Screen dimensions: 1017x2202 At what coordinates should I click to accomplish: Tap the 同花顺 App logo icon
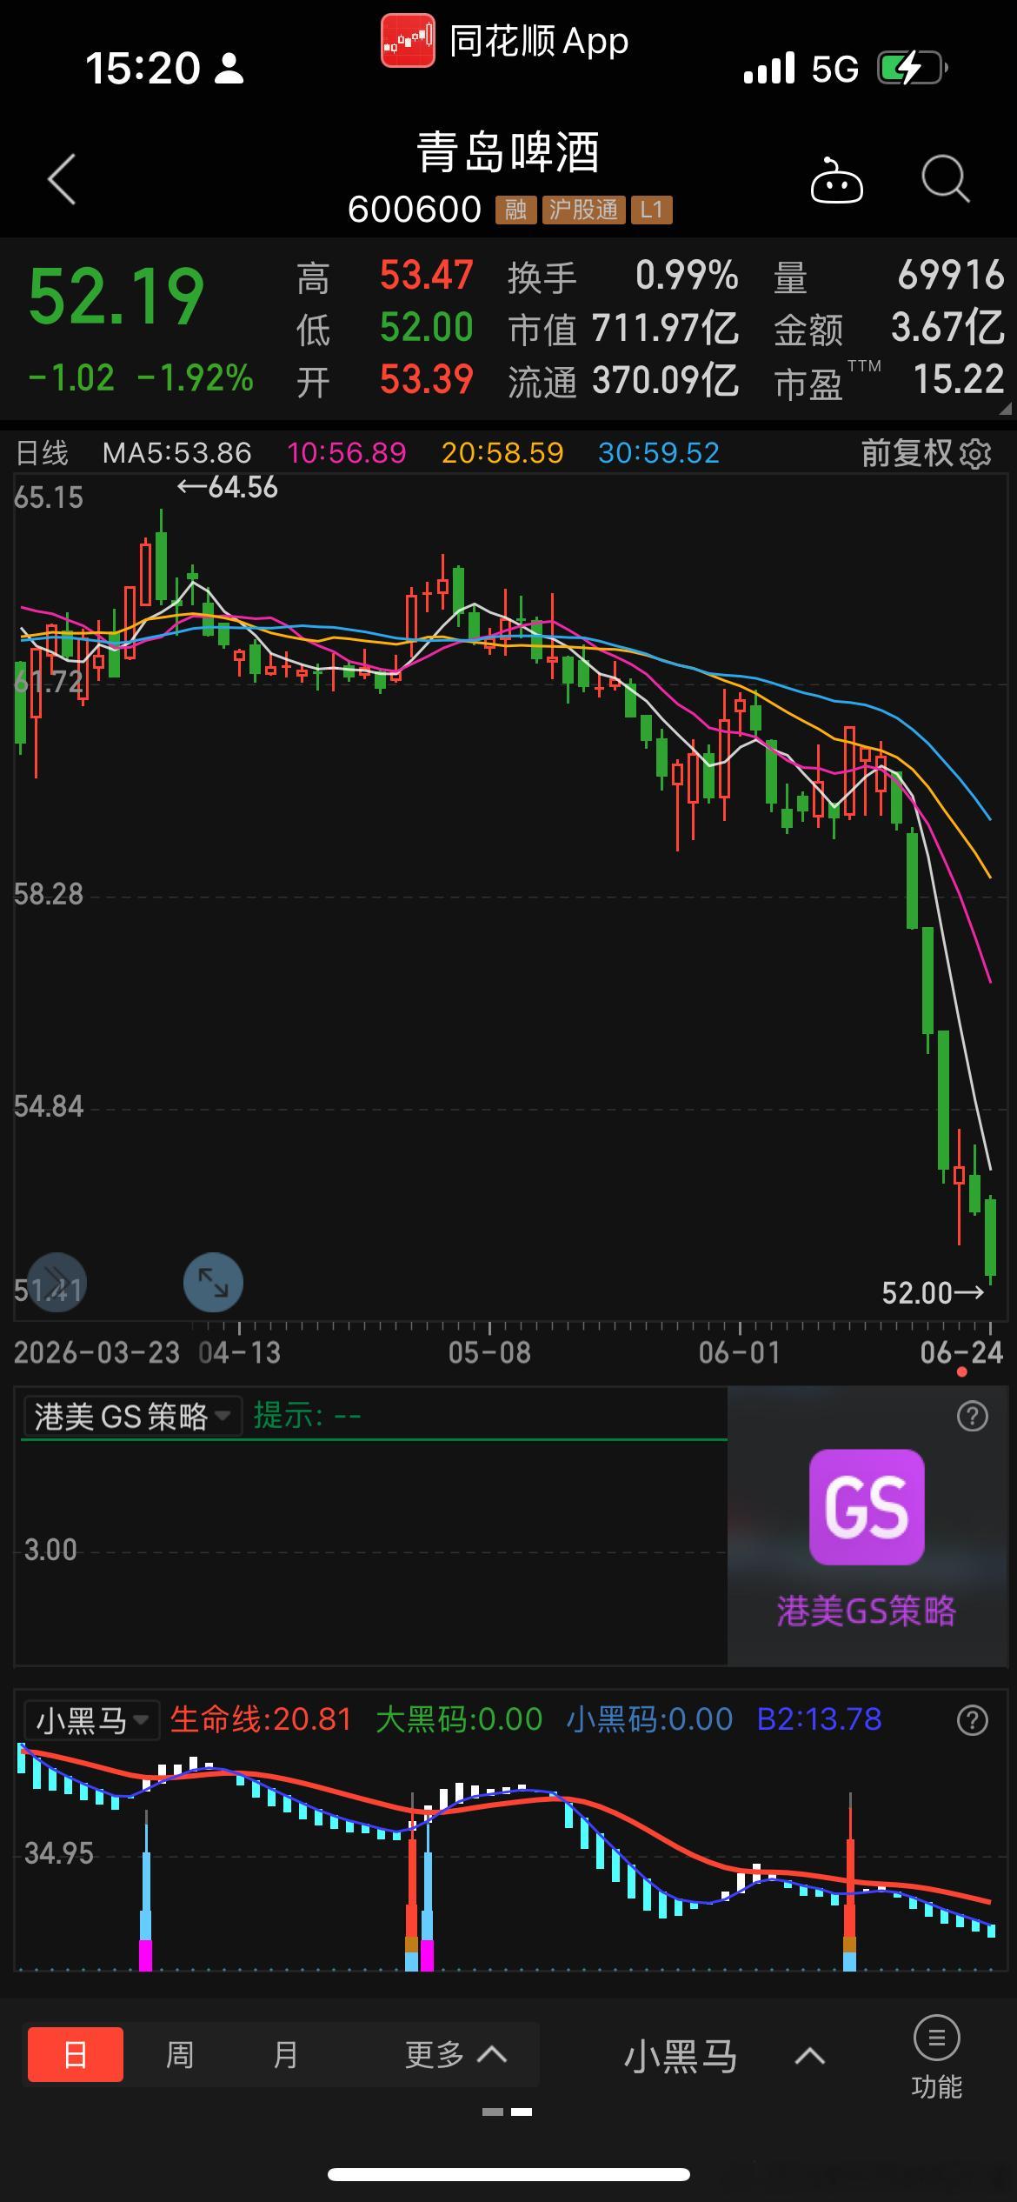click(408, 41)
